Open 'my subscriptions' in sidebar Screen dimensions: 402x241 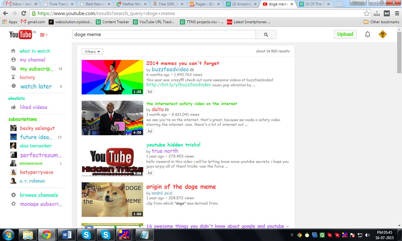(x=37, y=69)
